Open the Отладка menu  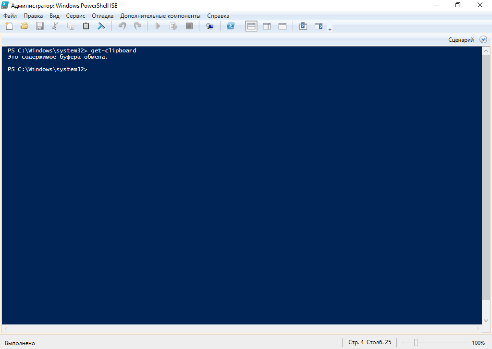[102, 16]
